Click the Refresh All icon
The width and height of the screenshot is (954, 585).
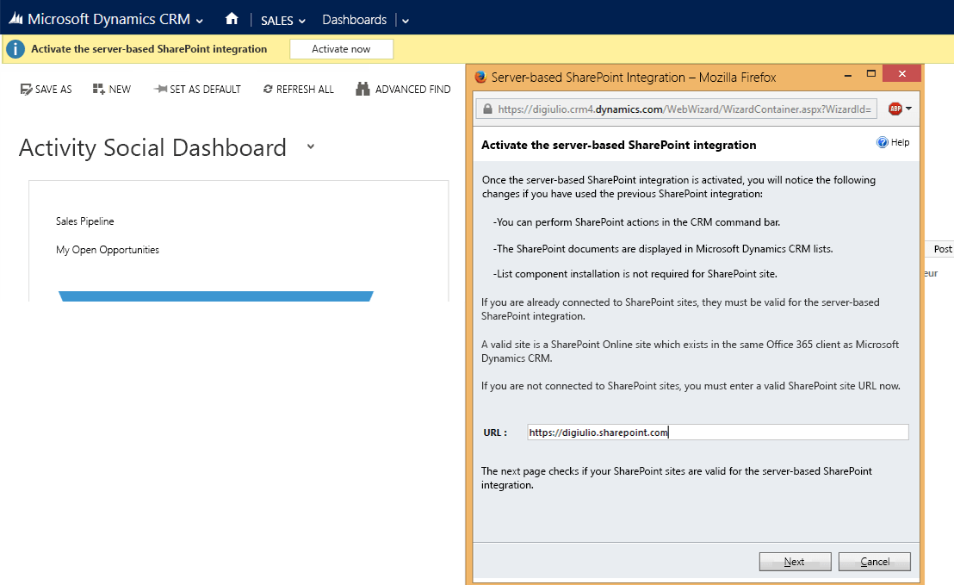point(268,90)
